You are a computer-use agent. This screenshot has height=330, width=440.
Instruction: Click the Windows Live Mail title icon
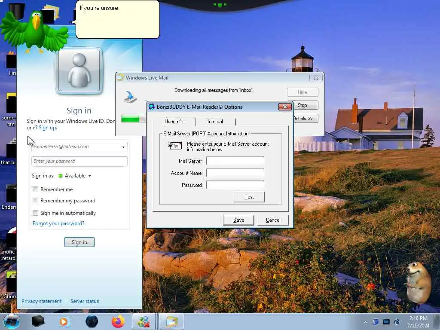pyautogui.click(x=121, y=77)
